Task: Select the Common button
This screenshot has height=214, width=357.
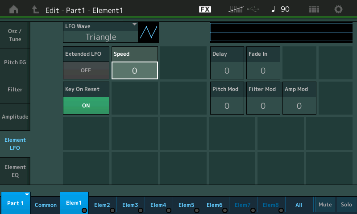Action: 46,205
